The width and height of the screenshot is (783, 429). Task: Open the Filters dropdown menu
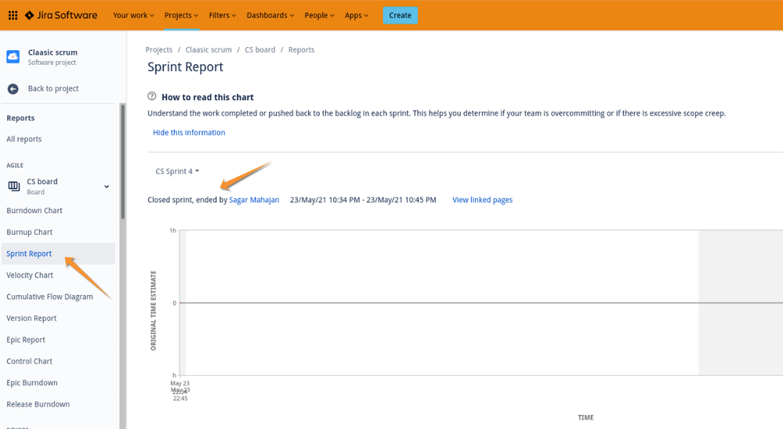pos(223,16)
